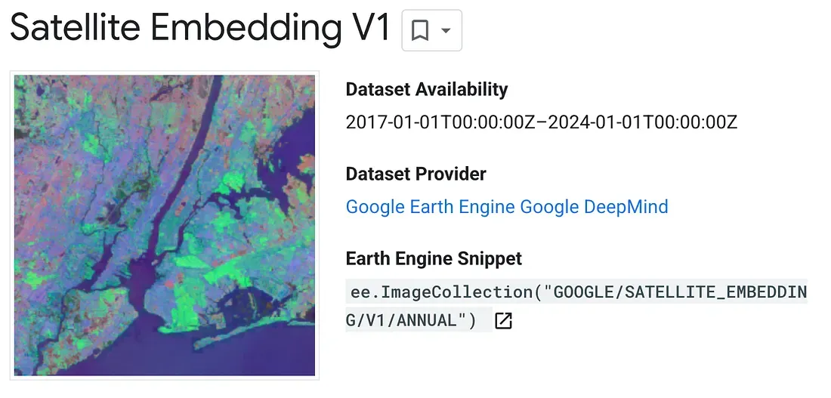Click "V1" in the page title
The image size is (831, 398).
(372, 29)
